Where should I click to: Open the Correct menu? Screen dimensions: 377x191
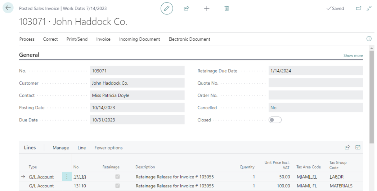tap(50, 39)
